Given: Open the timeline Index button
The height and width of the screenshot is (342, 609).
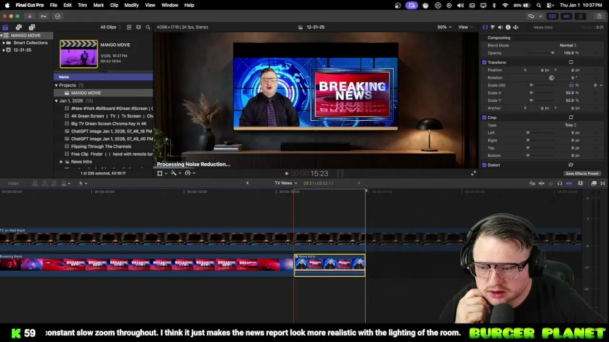Looking at the screenshot, I should point(13,183).
